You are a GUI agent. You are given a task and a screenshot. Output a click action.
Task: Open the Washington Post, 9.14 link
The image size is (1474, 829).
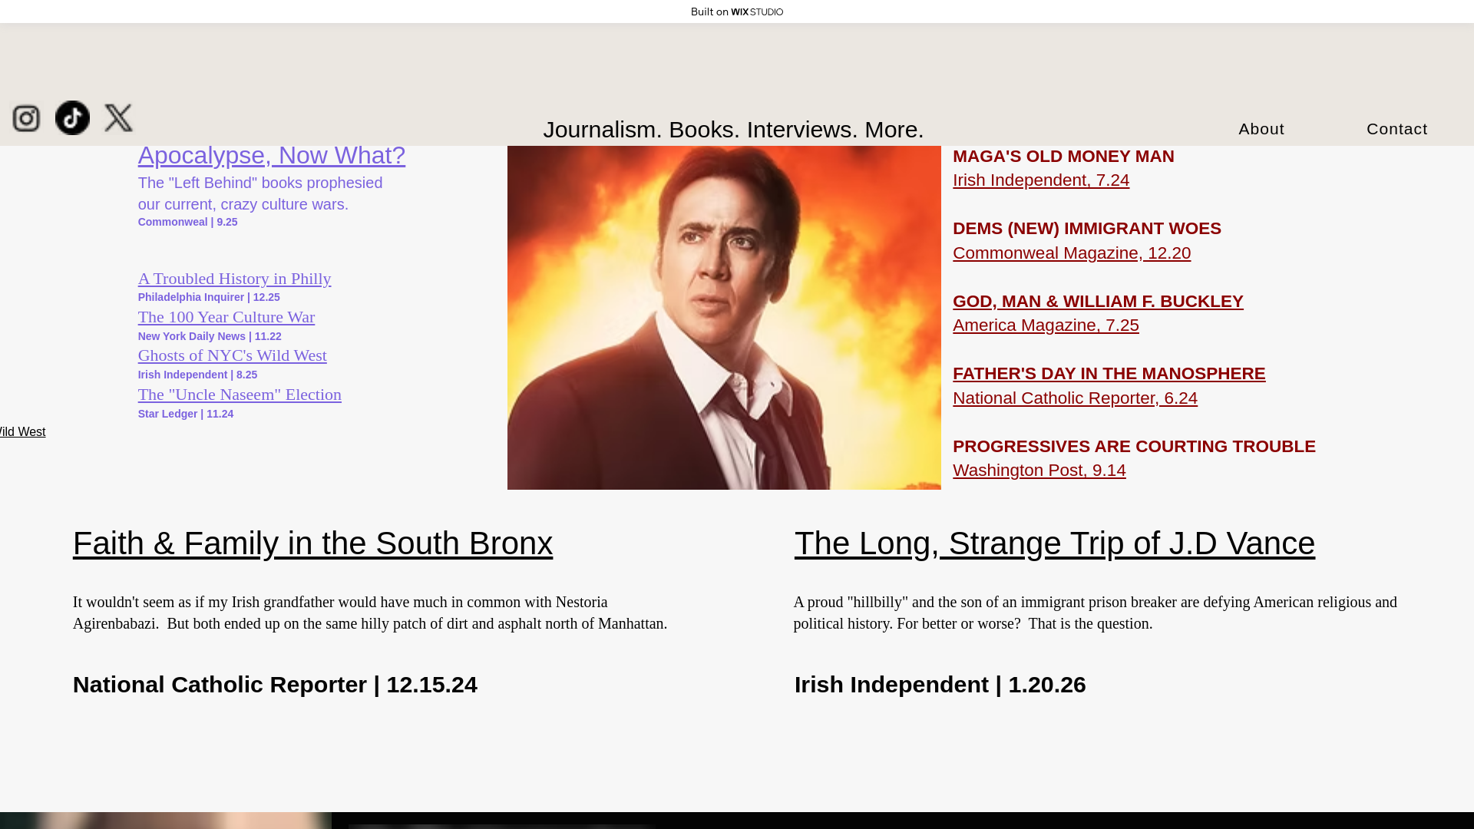tap(1039, 471)
